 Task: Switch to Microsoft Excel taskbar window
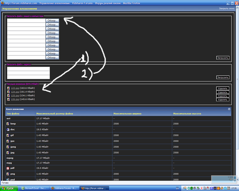pos(35,188)
